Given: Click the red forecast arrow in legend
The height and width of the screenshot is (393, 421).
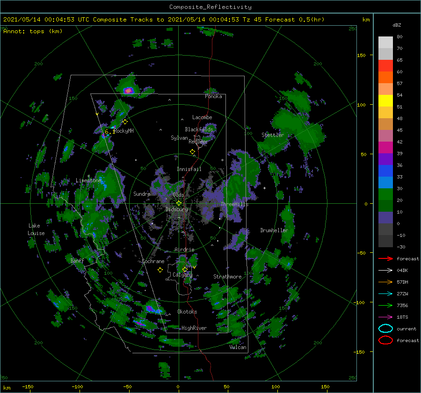Looking at the screenshot, I should point(385,258).
